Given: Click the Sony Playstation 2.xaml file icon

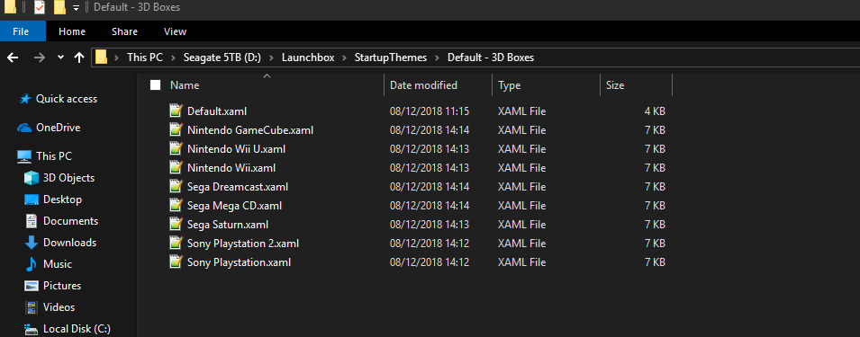Looking at the screenshot, I should (176, 244).
